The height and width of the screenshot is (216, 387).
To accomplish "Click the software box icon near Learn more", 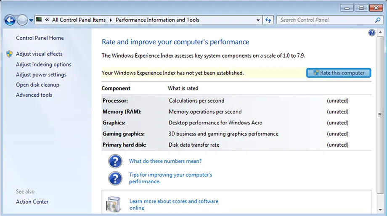I will point(114,204).
